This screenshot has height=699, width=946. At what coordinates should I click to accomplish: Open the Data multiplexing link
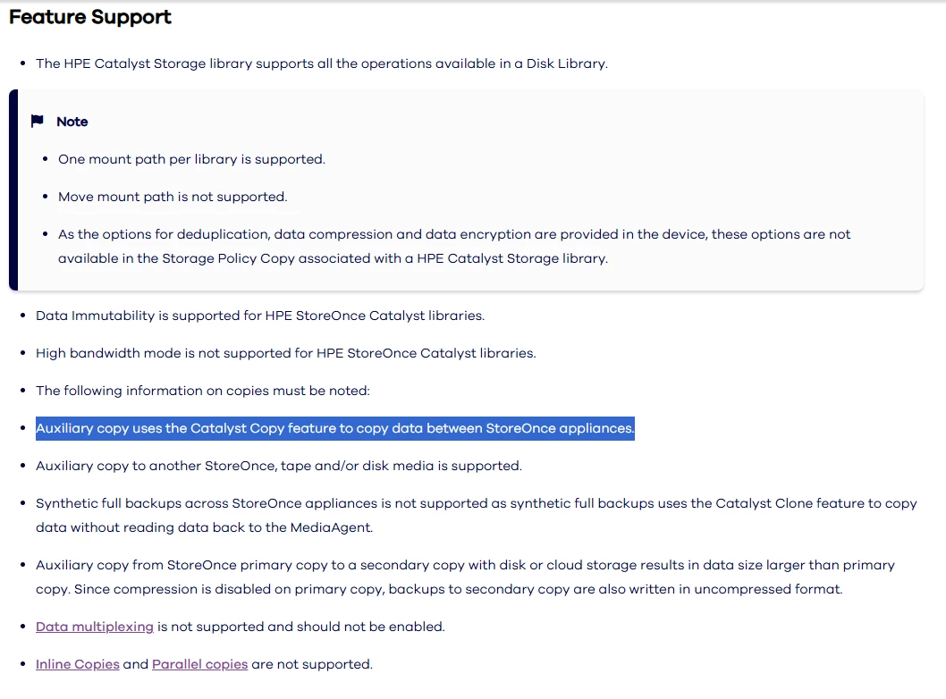95,627
